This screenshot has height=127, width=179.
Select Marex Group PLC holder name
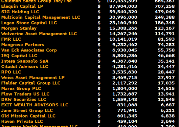21,89
